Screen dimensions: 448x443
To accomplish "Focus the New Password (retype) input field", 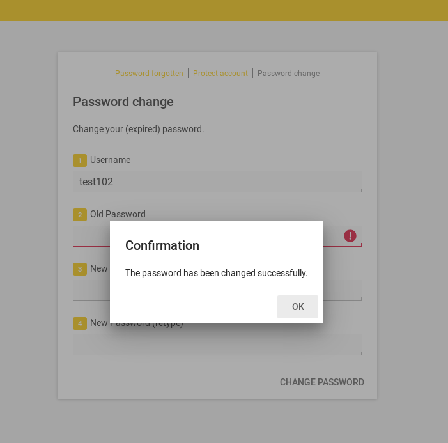I will point(217,345).
